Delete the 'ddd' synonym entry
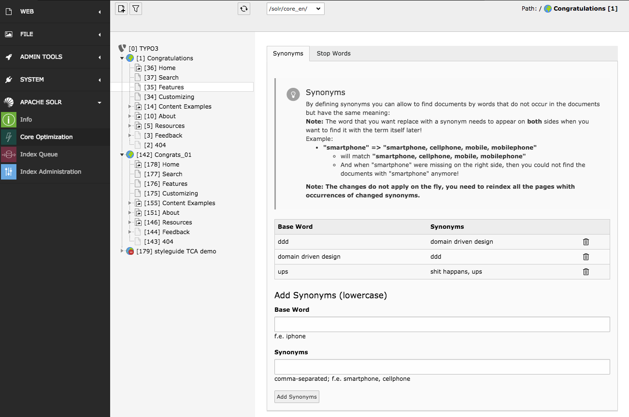The width and height of the screenshot is (629, 417). point(586,242)
